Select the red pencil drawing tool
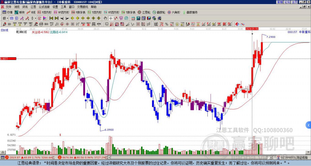Screen dimensions: 311x166 click(4, 24)
